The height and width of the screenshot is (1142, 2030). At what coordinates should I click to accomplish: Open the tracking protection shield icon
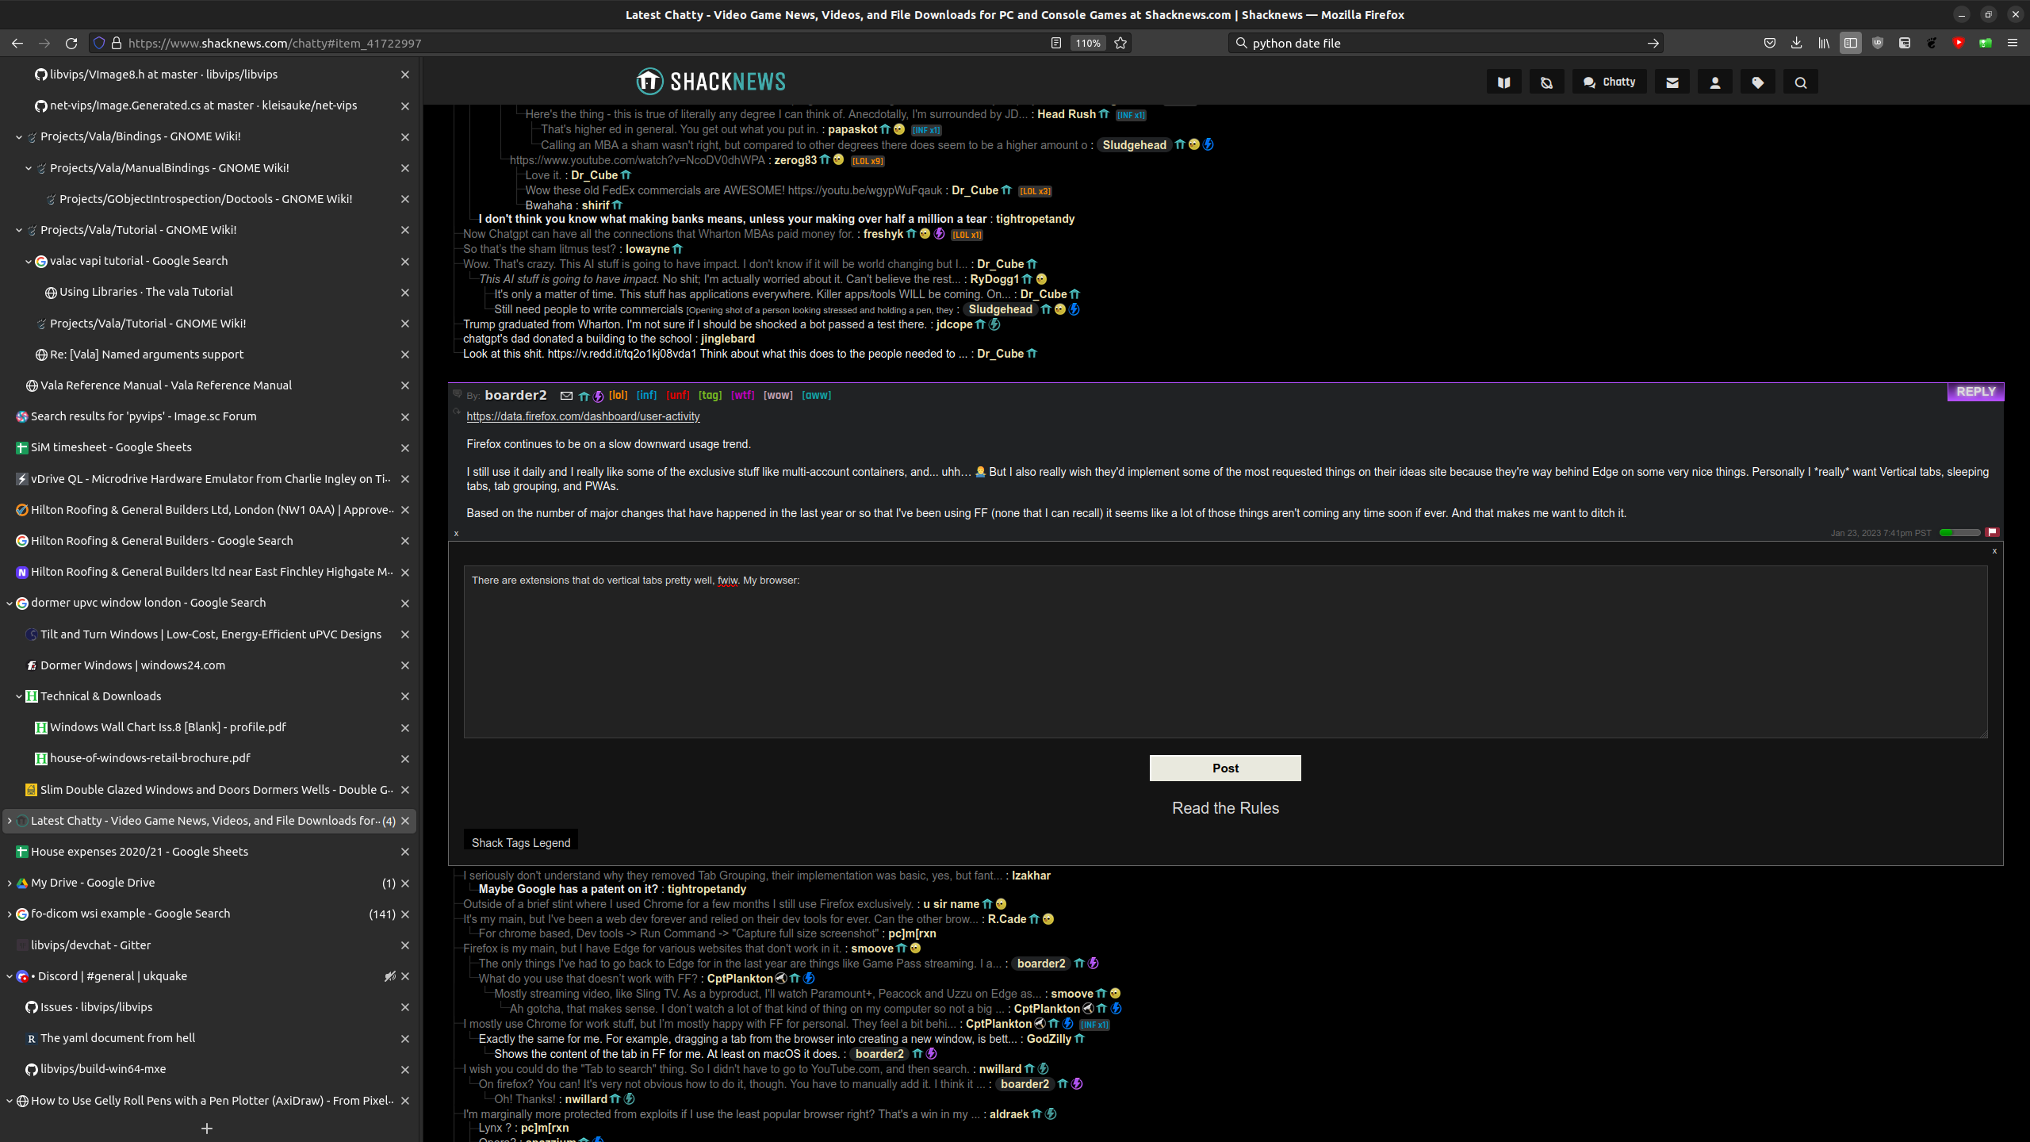point(99,43)
